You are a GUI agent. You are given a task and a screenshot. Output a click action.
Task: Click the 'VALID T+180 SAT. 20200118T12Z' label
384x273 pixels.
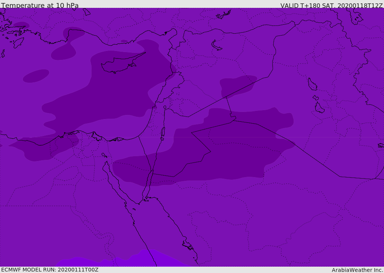(x=331, y=6)
